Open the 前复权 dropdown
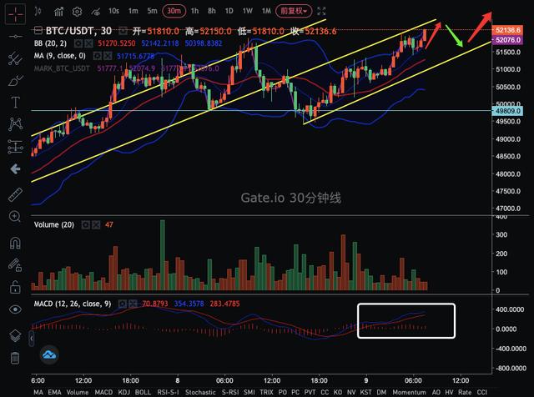534x397 pixels. pos(294,11)
